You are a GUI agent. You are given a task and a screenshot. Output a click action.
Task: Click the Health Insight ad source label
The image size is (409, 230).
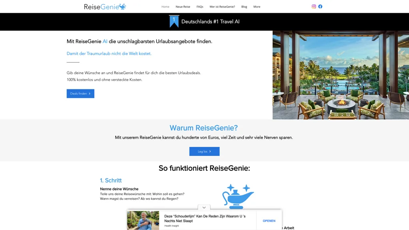(172, 226)
